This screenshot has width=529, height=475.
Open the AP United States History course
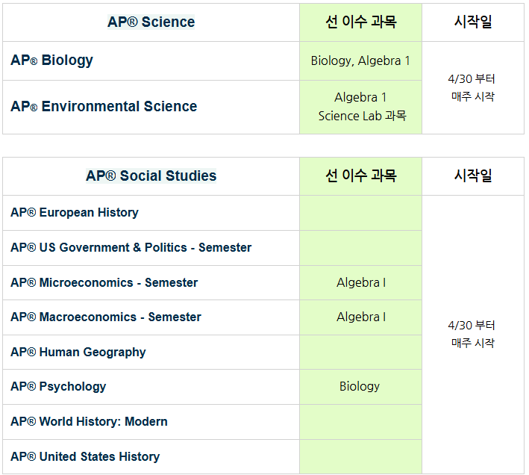85,457
